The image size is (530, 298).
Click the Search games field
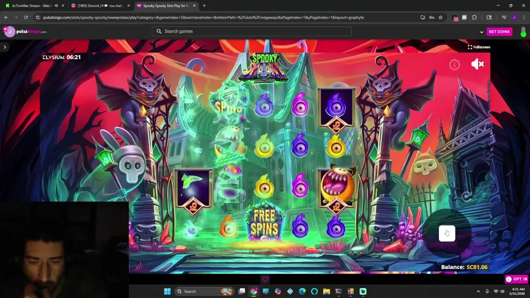point(252,31)
